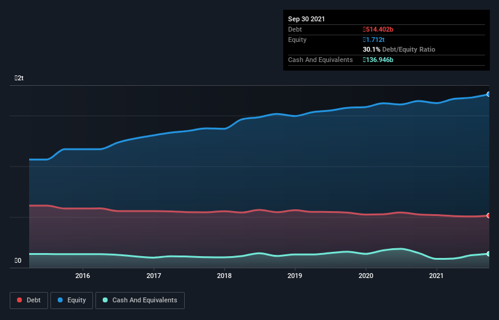Click the 136.946b cash value
The height and width of the screenshot is (320, 499).
click(x=378, y=60)
